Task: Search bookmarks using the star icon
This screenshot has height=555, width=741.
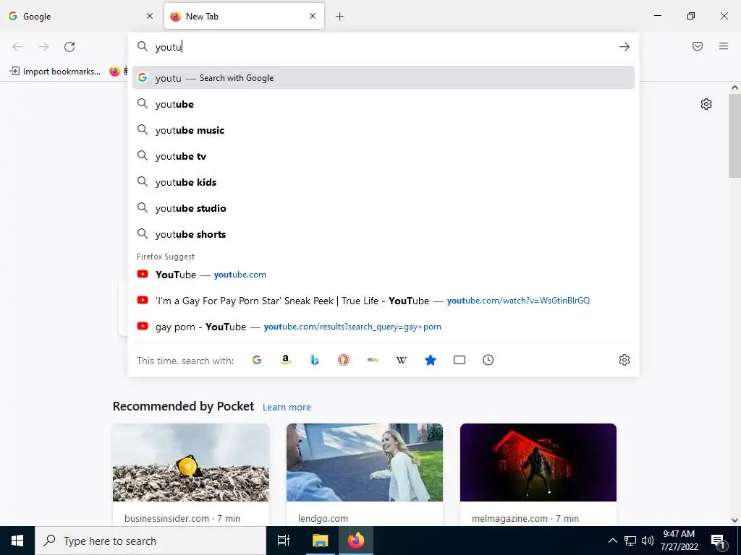Action: (431, 360)
